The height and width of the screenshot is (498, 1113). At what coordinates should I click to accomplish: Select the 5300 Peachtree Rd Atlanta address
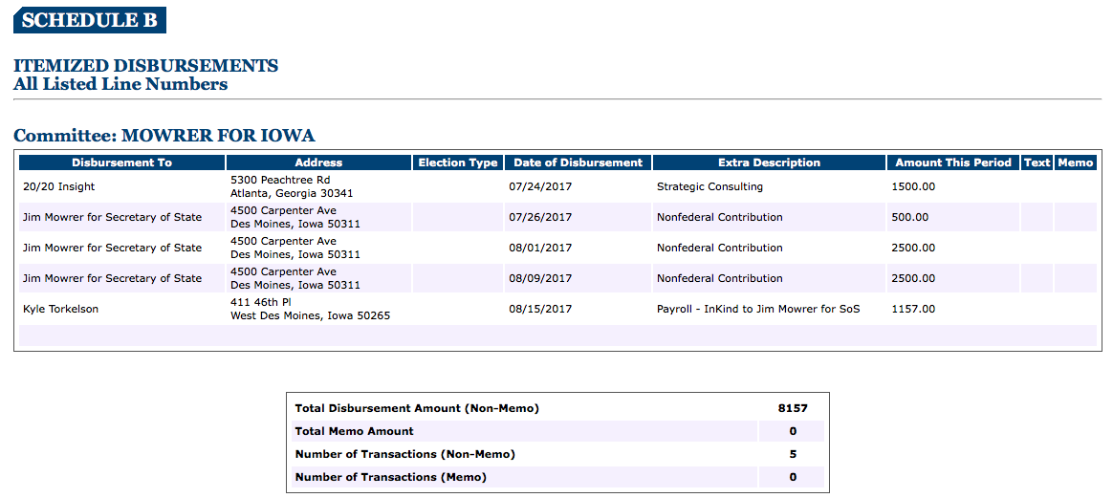click(x=292, y=186)
